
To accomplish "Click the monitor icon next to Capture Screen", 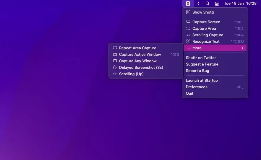I will (188, 22).
